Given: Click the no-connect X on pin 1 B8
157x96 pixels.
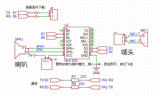Looking at the screenshot, I should (x=61, y=30).
